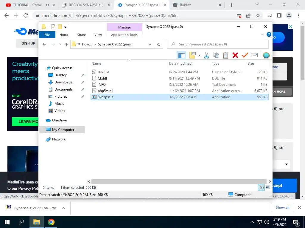Click the new folder options icon
Screen dimensions: 305x228
coord(192,56)
